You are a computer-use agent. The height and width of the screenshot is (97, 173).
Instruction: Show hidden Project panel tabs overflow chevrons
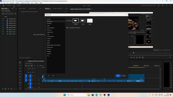click(16, 8)
